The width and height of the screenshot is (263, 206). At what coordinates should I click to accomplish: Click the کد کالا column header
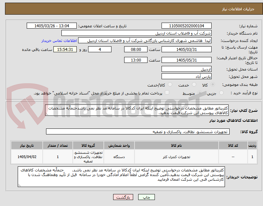point(233,145)
